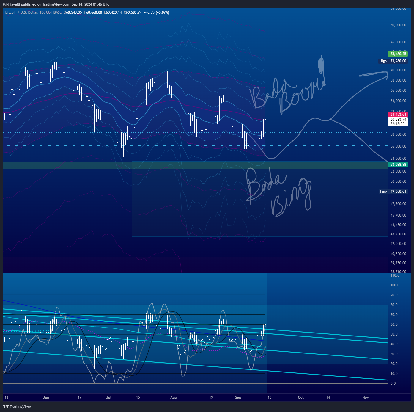Viewport: 414px width, 412px height.
Task: Click the low value L60,420.14
Action: tap(113, 12)
